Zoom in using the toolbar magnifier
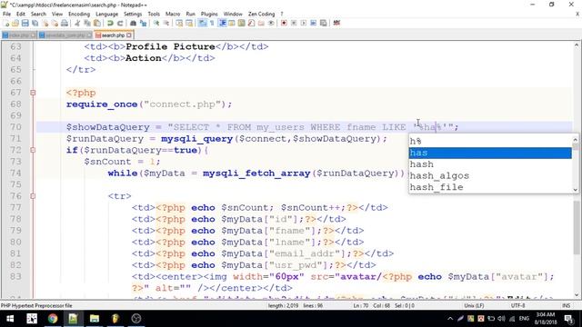 pyautogui.click(x=156, y=24)
